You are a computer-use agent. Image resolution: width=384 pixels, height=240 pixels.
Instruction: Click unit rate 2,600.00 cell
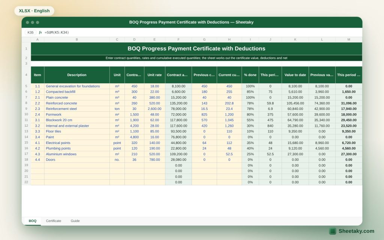tap(154, 109)
